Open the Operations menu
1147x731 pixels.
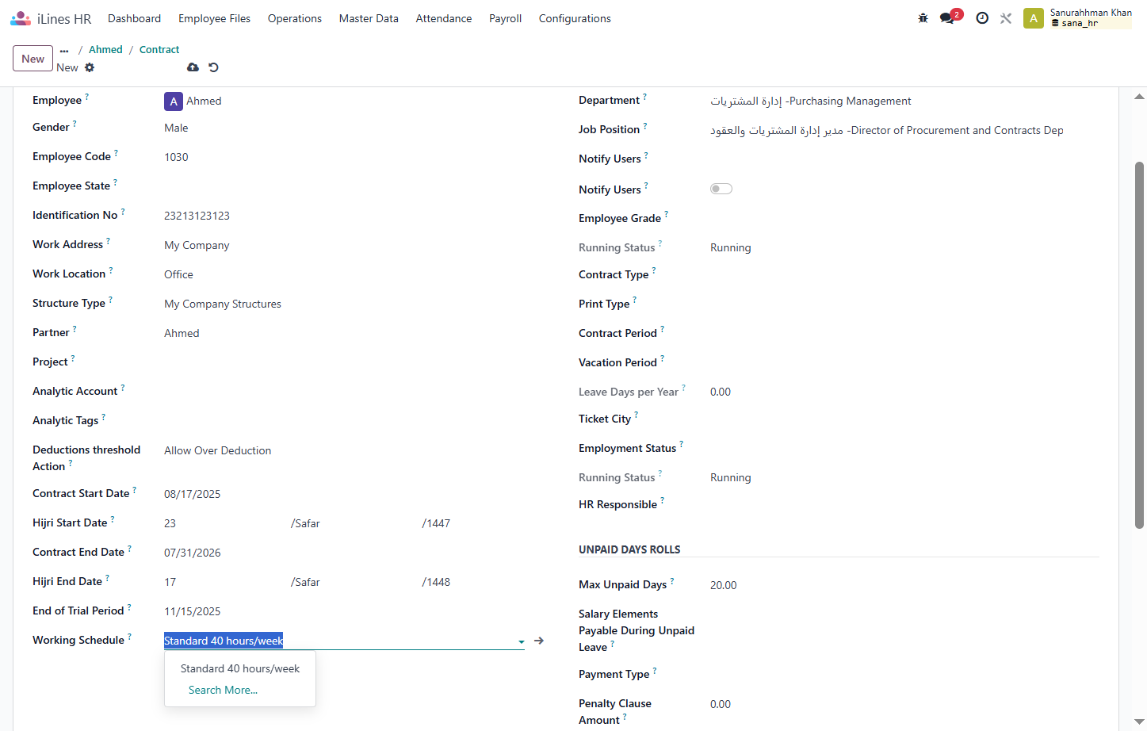click(x=295, y=18)
